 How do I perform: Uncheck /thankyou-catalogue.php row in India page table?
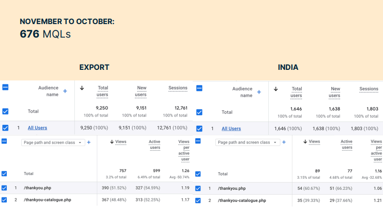(x=198, y=200)
